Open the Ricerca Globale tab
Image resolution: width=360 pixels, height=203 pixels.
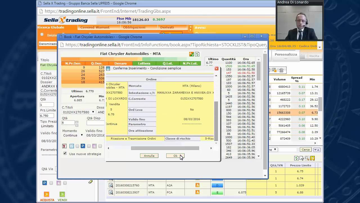coord(51,27)
